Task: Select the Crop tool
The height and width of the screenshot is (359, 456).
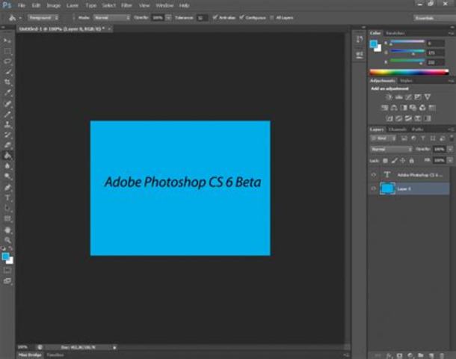Action: 7,82
